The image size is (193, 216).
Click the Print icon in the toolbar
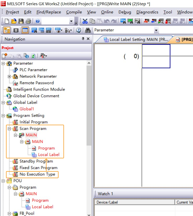coord(28,21)
